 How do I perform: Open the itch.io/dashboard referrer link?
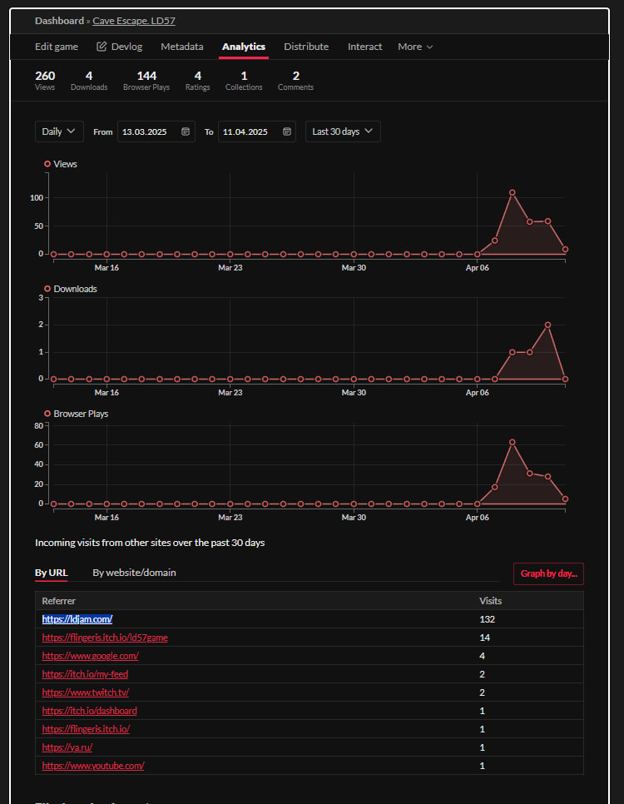[x=89, y=711]
